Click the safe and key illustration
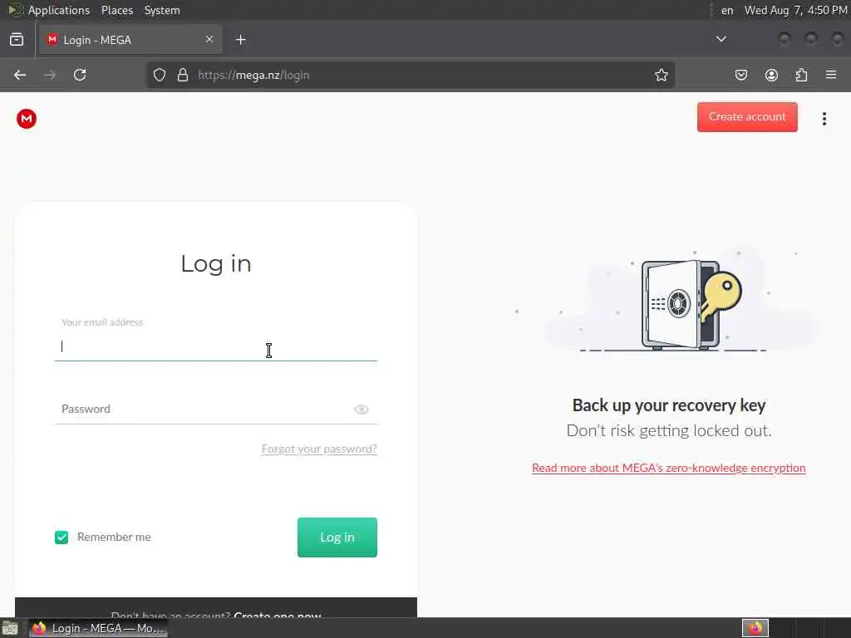Screen dimensions: 851x638 pyautogui.click(x=690, y=304)
